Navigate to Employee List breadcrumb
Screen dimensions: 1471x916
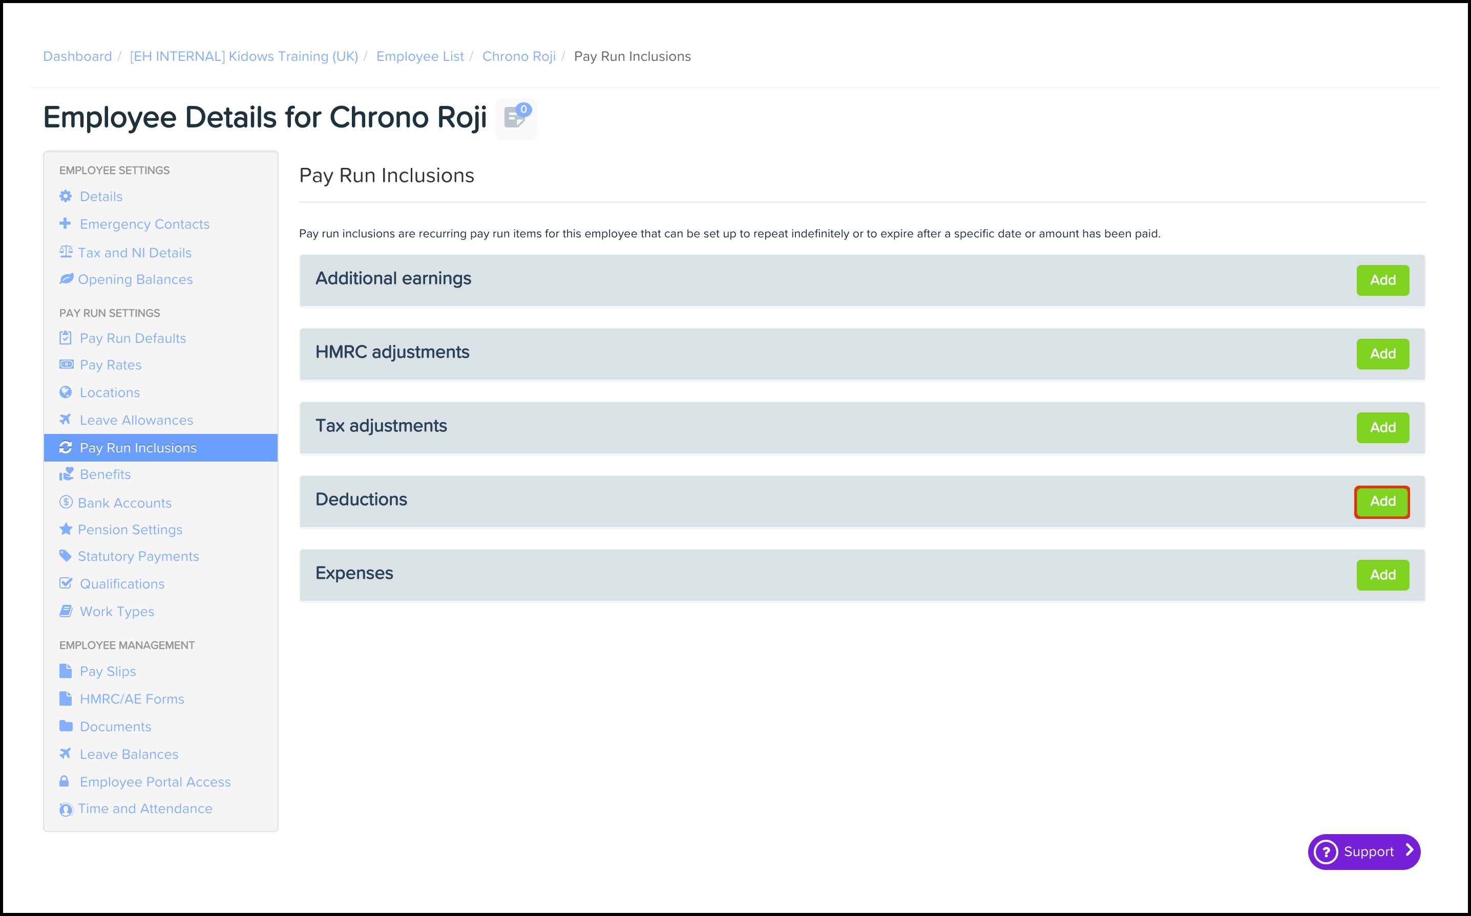pos(419,56)
